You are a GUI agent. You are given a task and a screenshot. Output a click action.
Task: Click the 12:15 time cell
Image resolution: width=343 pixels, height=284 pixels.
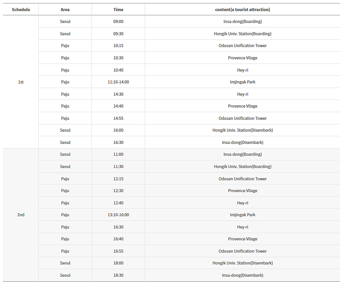point(118,179)
